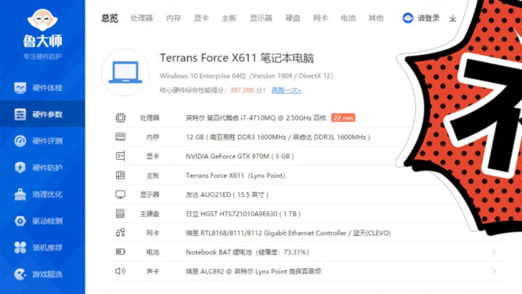Click the 电池 battery row icon

(x=120, y=252)
